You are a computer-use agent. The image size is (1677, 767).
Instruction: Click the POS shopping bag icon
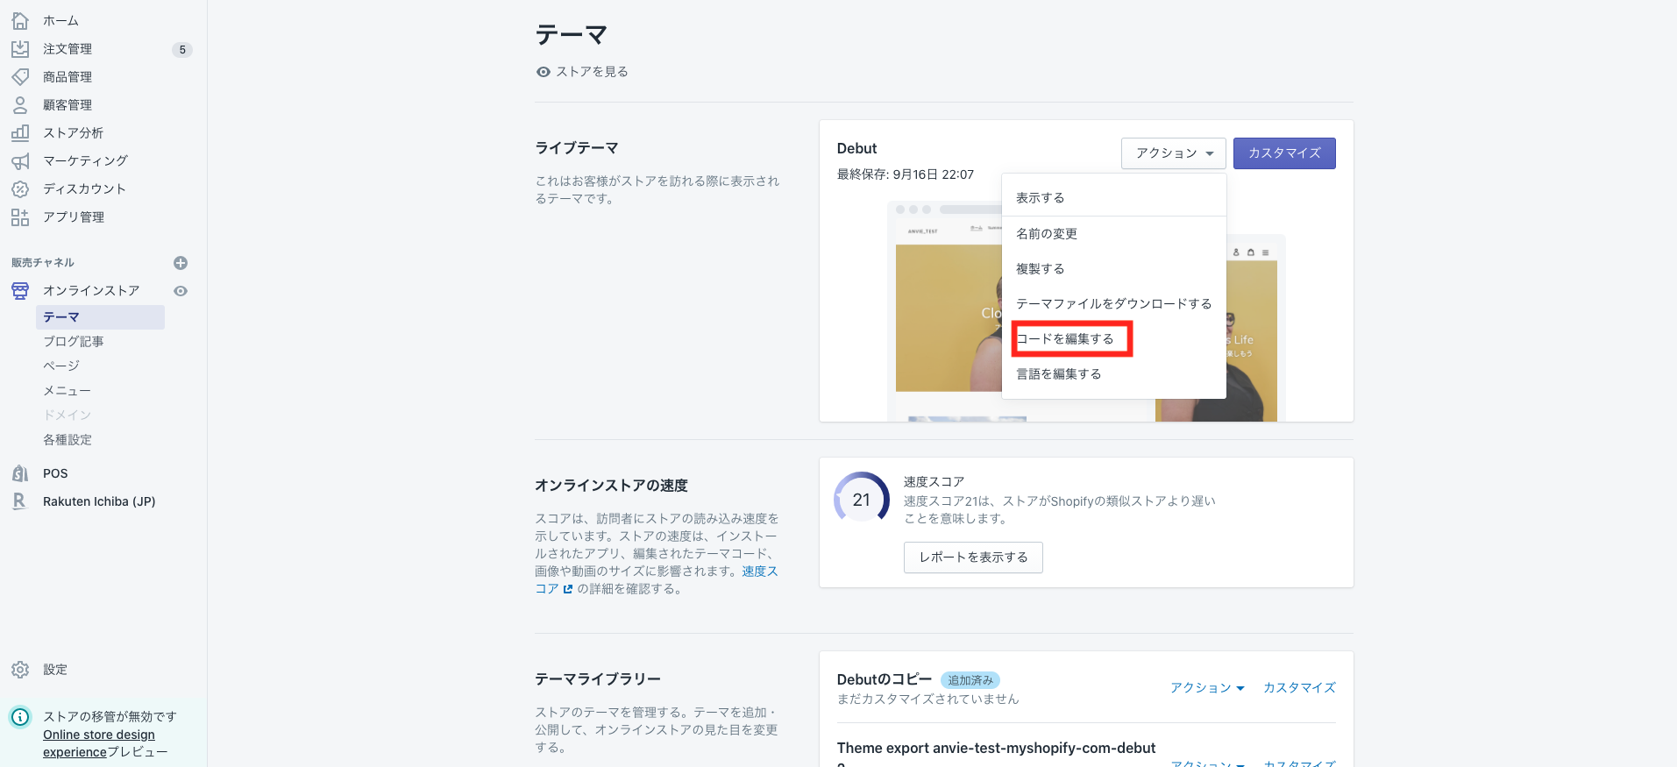click(20, 473)
